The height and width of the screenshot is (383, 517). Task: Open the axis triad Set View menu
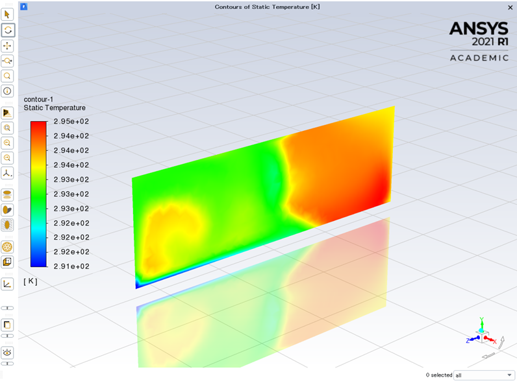(x=7, y=173)
